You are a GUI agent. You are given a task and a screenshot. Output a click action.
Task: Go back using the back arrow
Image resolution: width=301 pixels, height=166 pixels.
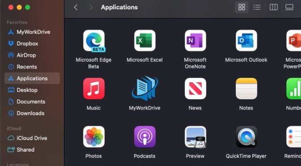[76, 7]
